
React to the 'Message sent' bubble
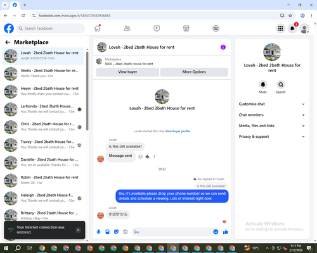[x=140, y=156]
